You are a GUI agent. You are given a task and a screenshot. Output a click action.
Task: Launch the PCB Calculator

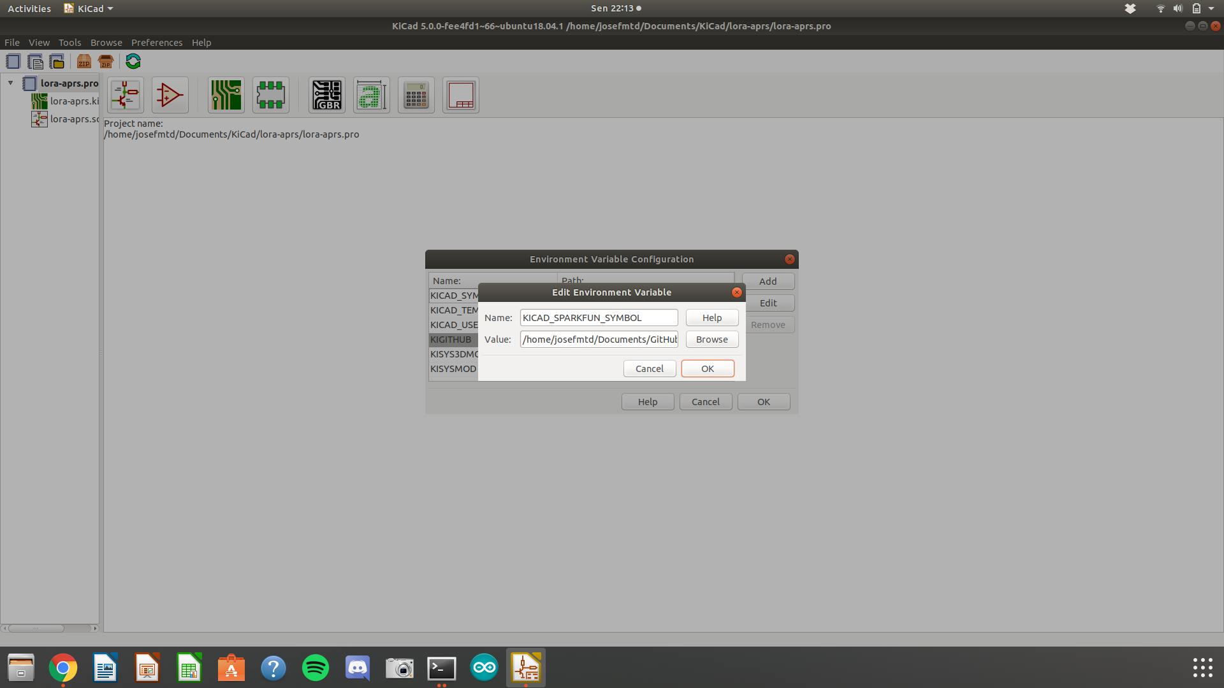[416, 94]
